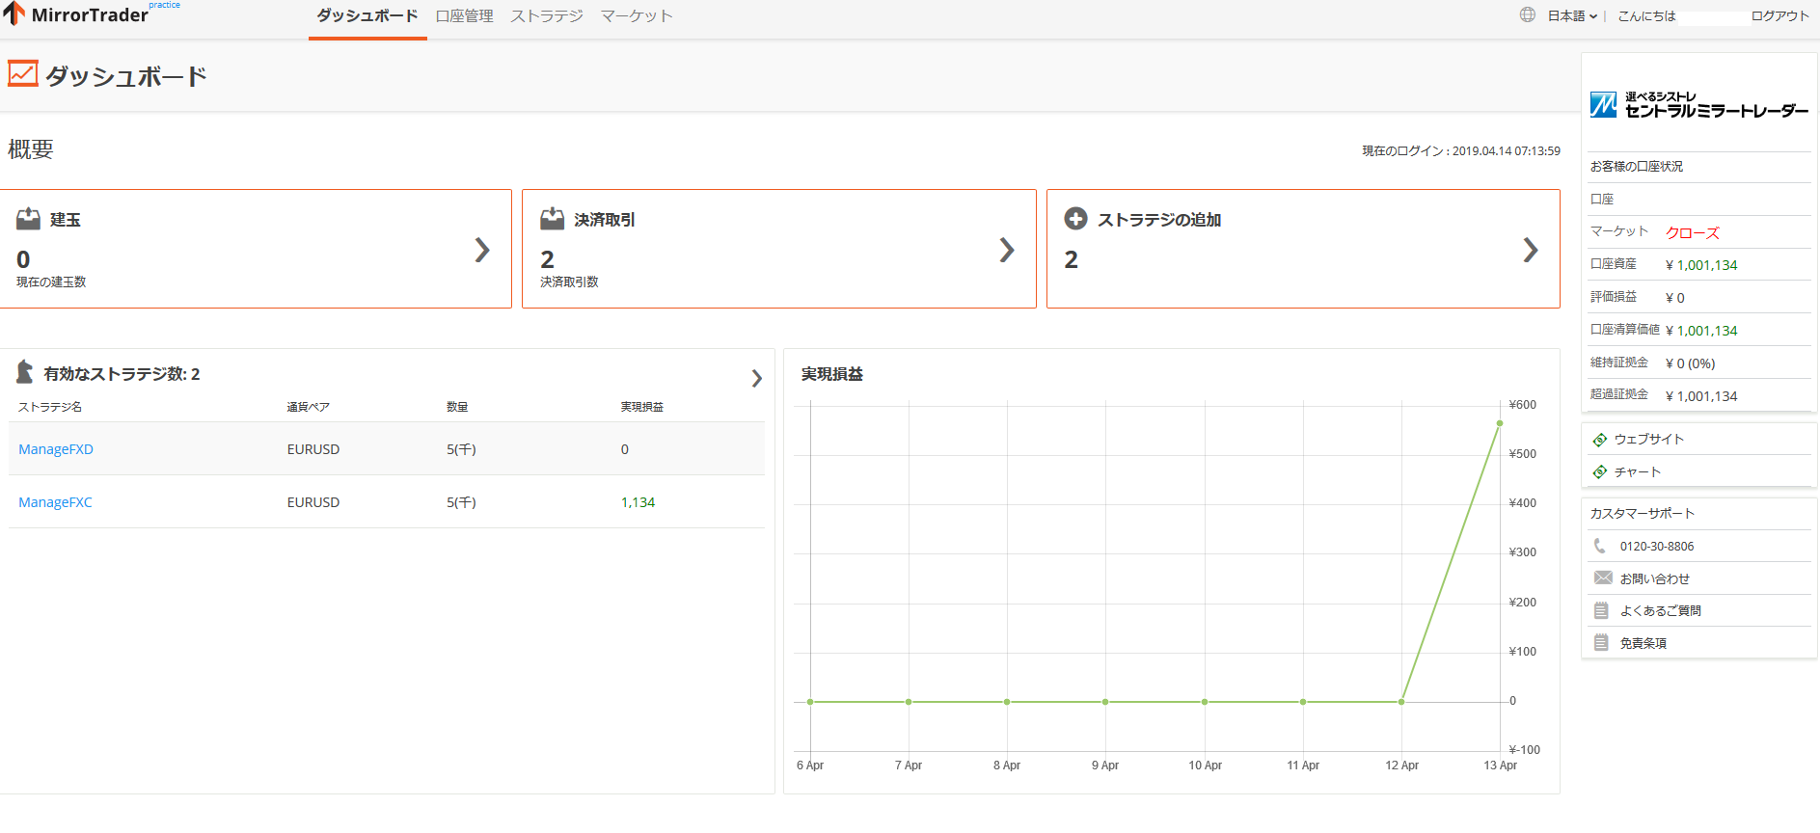Click the MirrorTrader logo icon
The width and height of the screenshot is (1820, 833).
(14, 13)
